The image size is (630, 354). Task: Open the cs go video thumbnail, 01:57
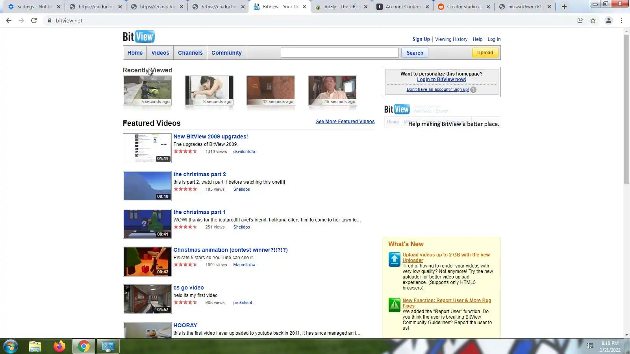click(147, 299)
